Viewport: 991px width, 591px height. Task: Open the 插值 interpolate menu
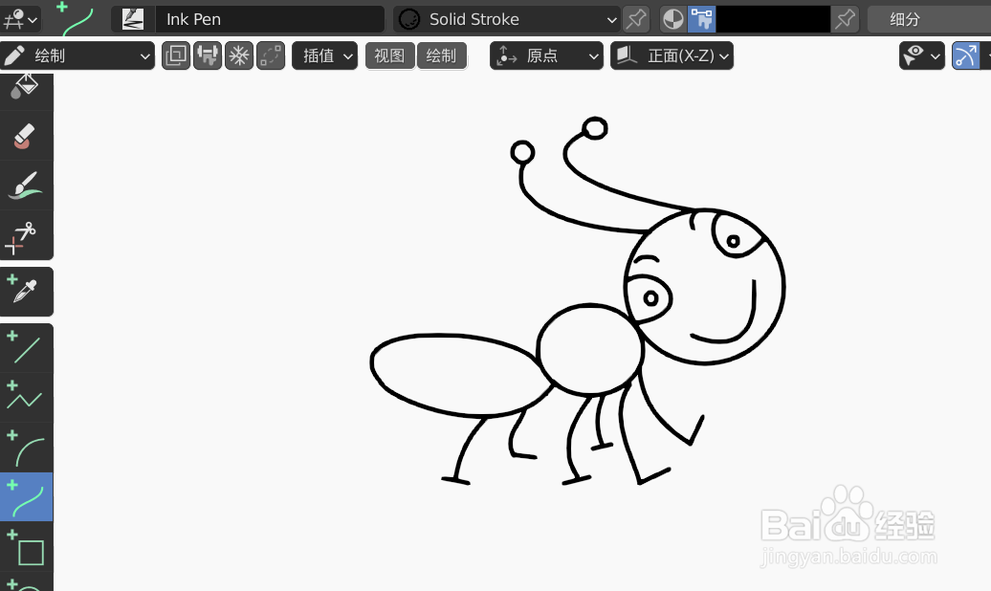coord(325,55)
